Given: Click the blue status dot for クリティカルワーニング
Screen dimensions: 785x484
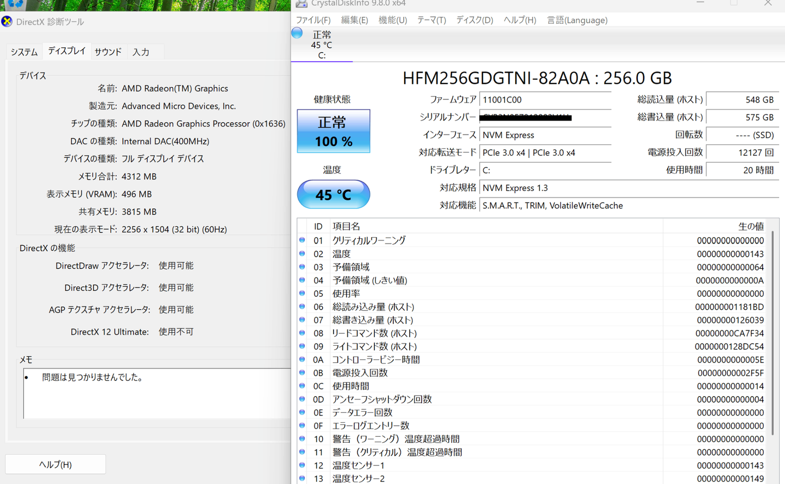Looking at the screenshot, I should [x=302, y=240].
